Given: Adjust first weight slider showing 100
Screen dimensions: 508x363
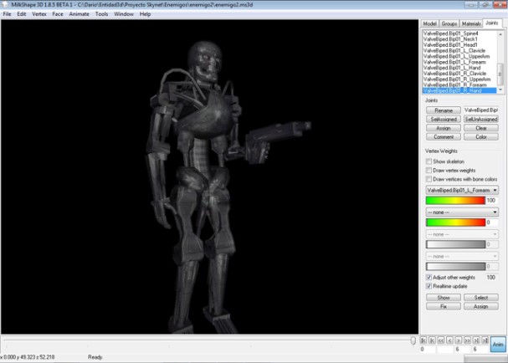Looking at the screenshot, I should [455, 201].
